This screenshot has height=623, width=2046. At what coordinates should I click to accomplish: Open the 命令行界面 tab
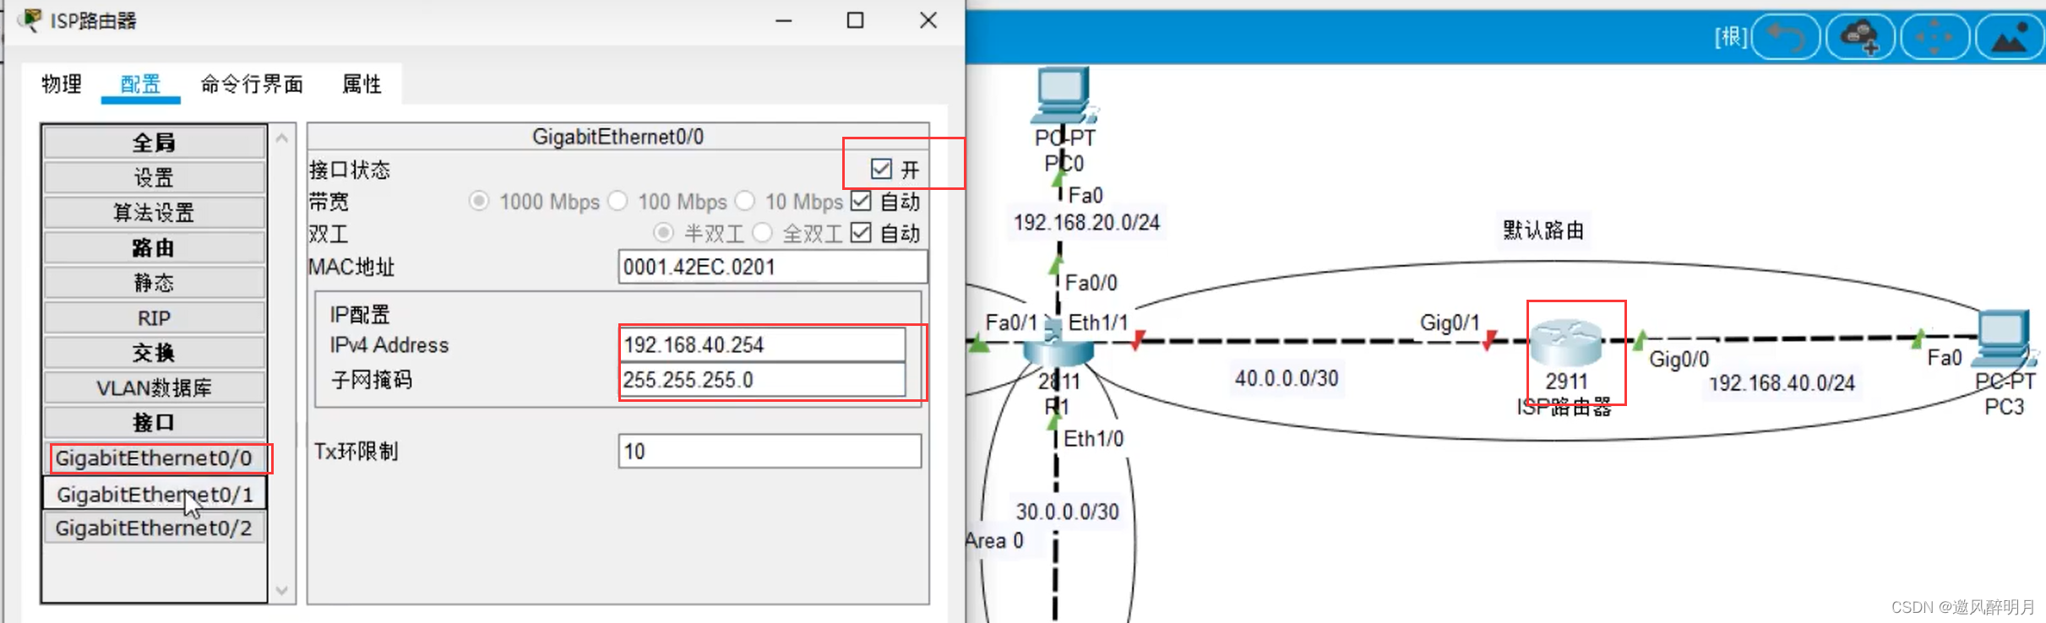coord(252,84)
